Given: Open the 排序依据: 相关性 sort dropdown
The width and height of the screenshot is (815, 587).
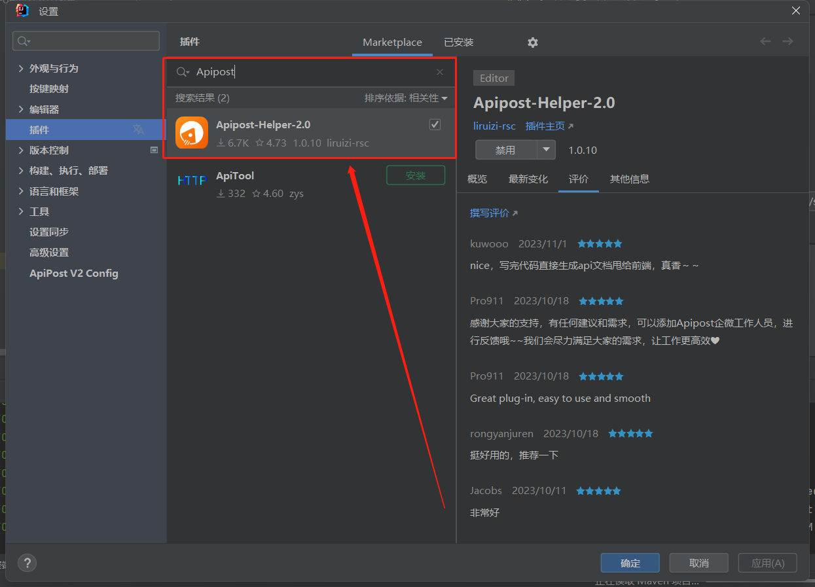Looking at the screenshot, I should pos(406,98).
